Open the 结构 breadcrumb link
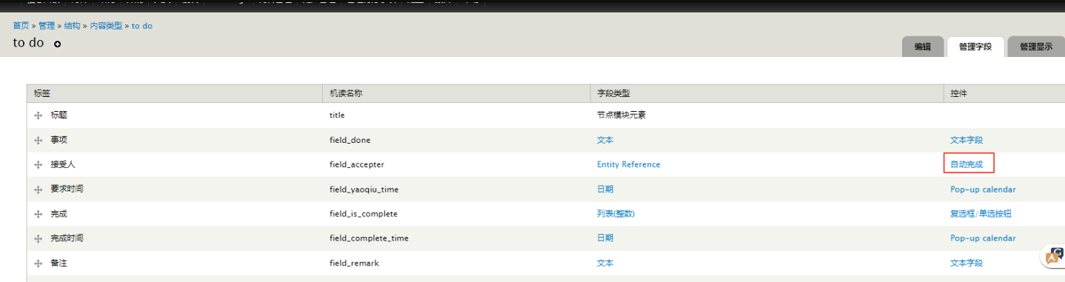 tap(72, 26)
